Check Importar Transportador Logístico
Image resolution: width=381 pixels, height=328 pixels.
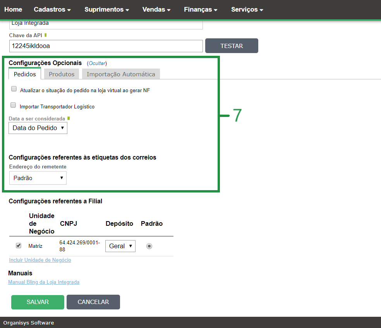pyautogui.click(x=14, y=105)
